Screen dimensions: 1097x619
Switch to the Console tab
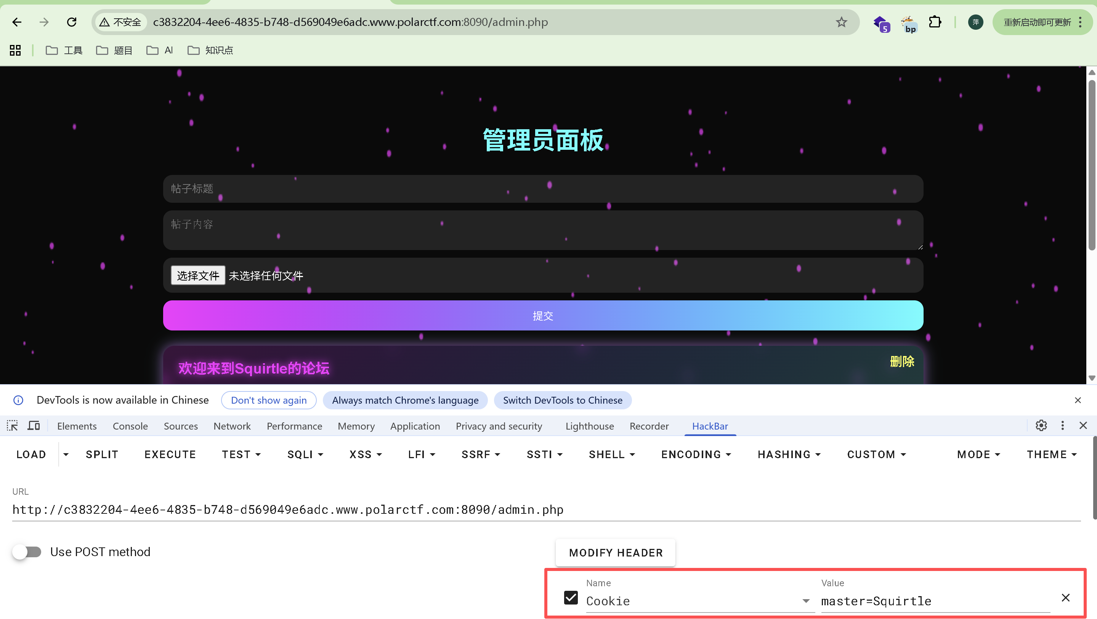tap(130, 426)
